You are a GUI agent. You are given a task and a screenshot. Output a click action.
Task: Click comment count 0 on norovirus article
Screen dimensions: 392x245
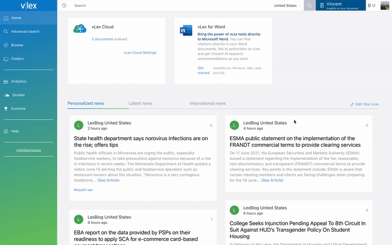211,125
